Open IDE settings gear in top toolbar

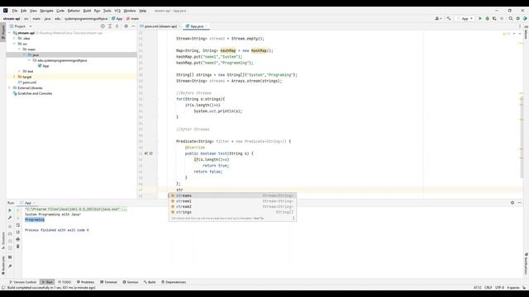(518, 18)
